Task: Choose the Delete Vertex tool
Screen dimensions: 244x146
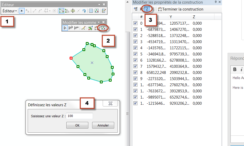Action: tap(76, 28)
